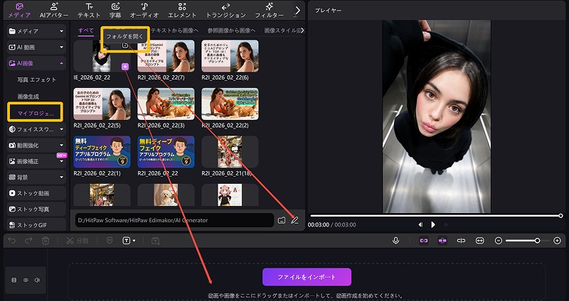Click the player progress bar
Screen dimensions: 569x301
coord(435,216)
